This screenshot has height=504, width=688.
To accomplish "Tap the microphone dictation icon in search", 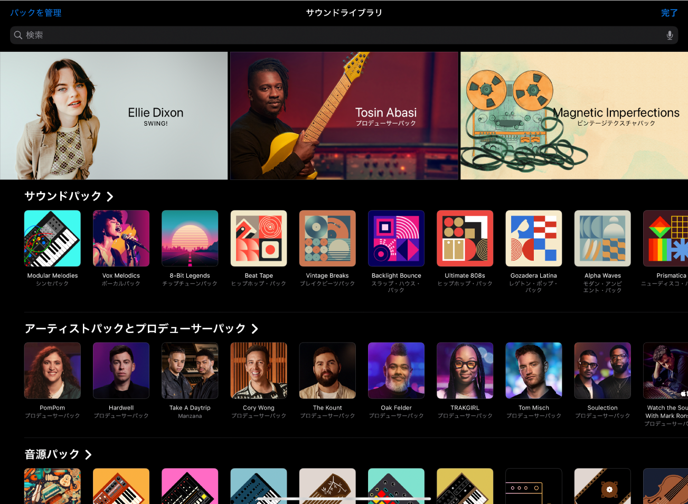I will (x=670, y=35).
